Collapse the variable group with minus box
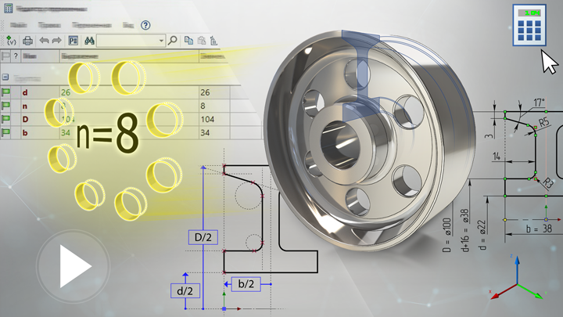This screenshot has width=563, height=317. click(x=6, y=78)
